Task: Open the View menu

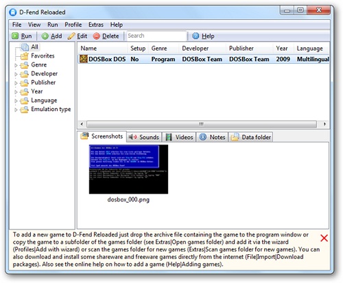Action: coord(34,25)
